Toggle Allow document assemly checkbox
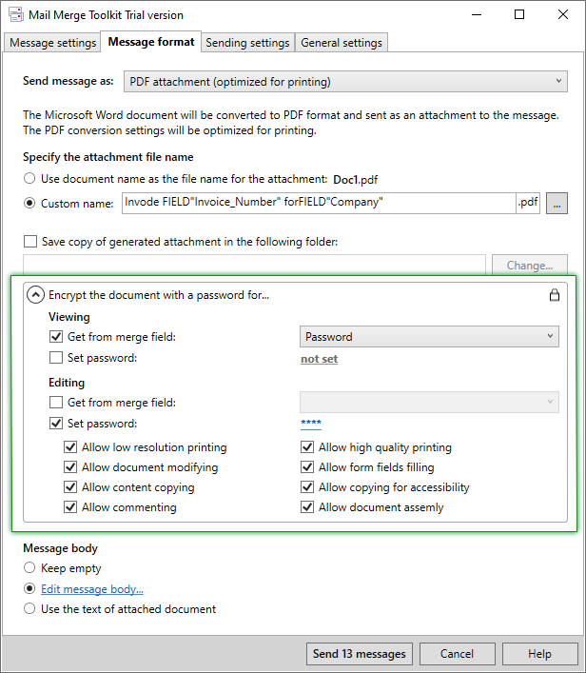586x673 pixels. click(307, 507)
